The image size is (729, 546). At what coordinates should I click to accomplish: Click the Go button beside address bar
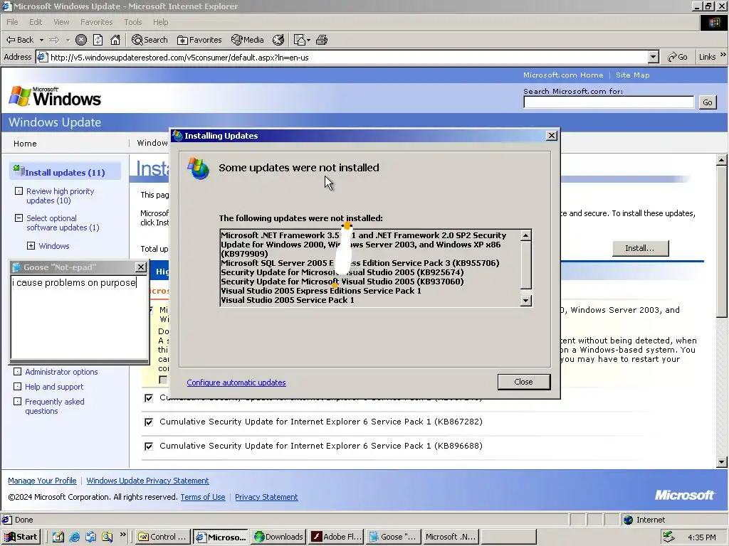(x=678, y=57)
